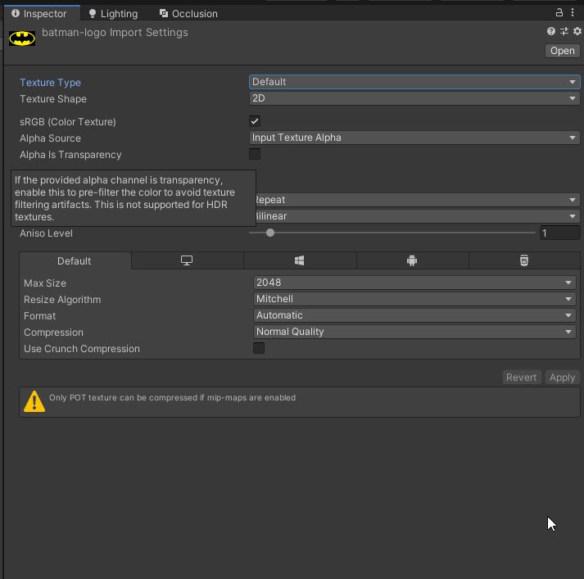Open the wrap mode Repeat dropdown

coord(417,200)
